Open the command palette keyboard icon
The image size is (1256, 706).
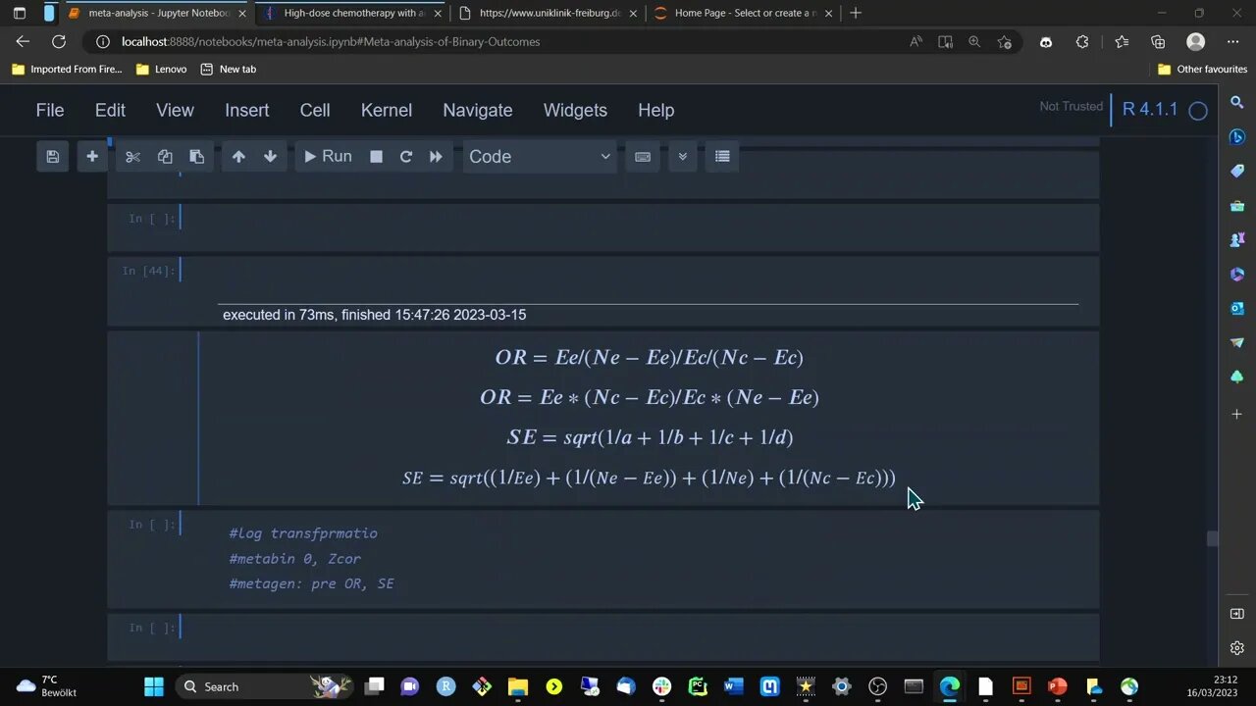[643, 157]
